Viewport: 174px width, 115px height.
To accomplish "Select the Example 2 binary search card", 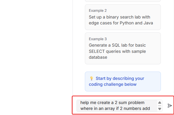I will (123, 17).
